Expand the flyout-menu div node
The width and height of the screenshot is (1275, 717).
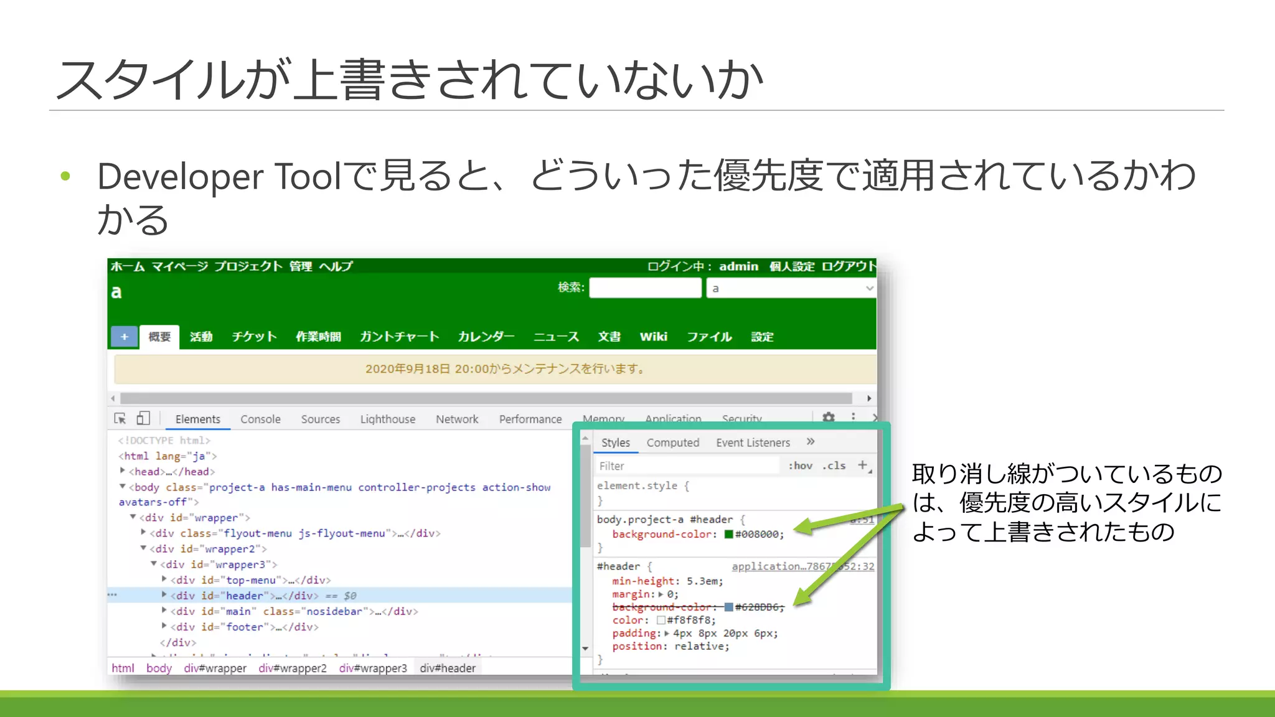144,532
